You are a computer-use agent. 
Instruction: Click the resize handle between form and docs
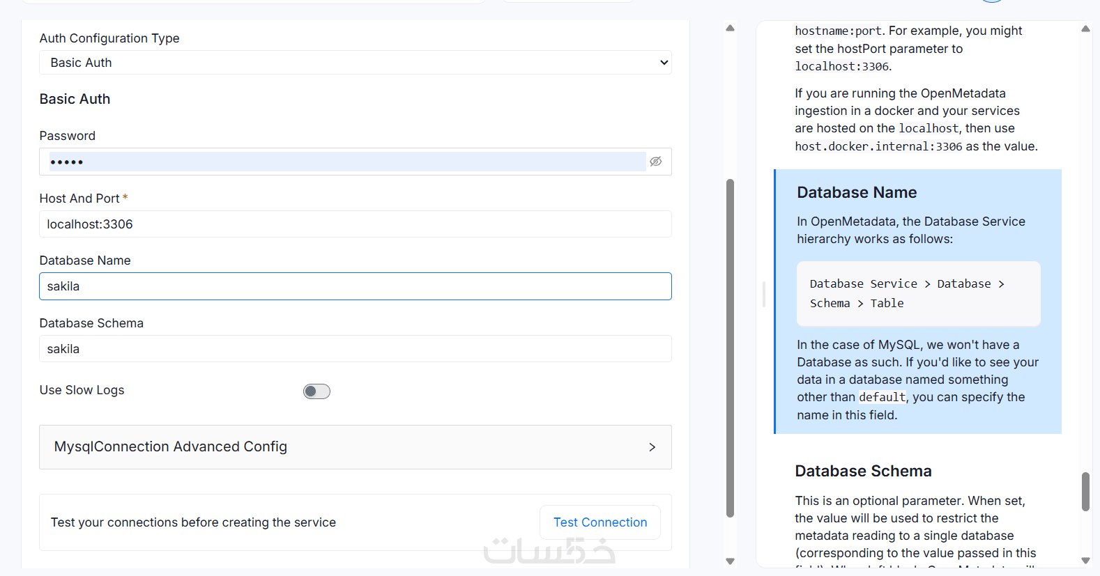764,294
